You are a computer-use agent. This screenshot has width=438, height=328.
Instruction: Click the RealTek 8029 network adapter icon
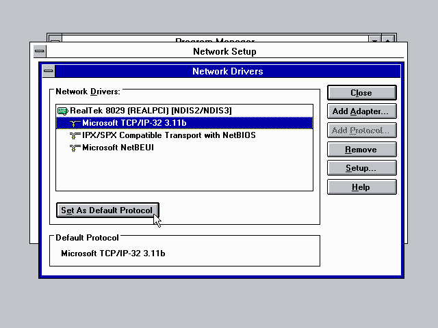[62, 111]
